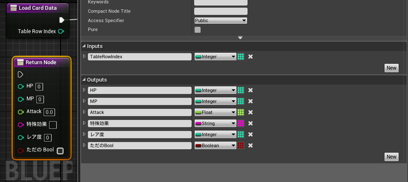Click the レア度 pin on Return Node
The width and height of the screenshot is (408, 182).
click(x=21, y=137)
